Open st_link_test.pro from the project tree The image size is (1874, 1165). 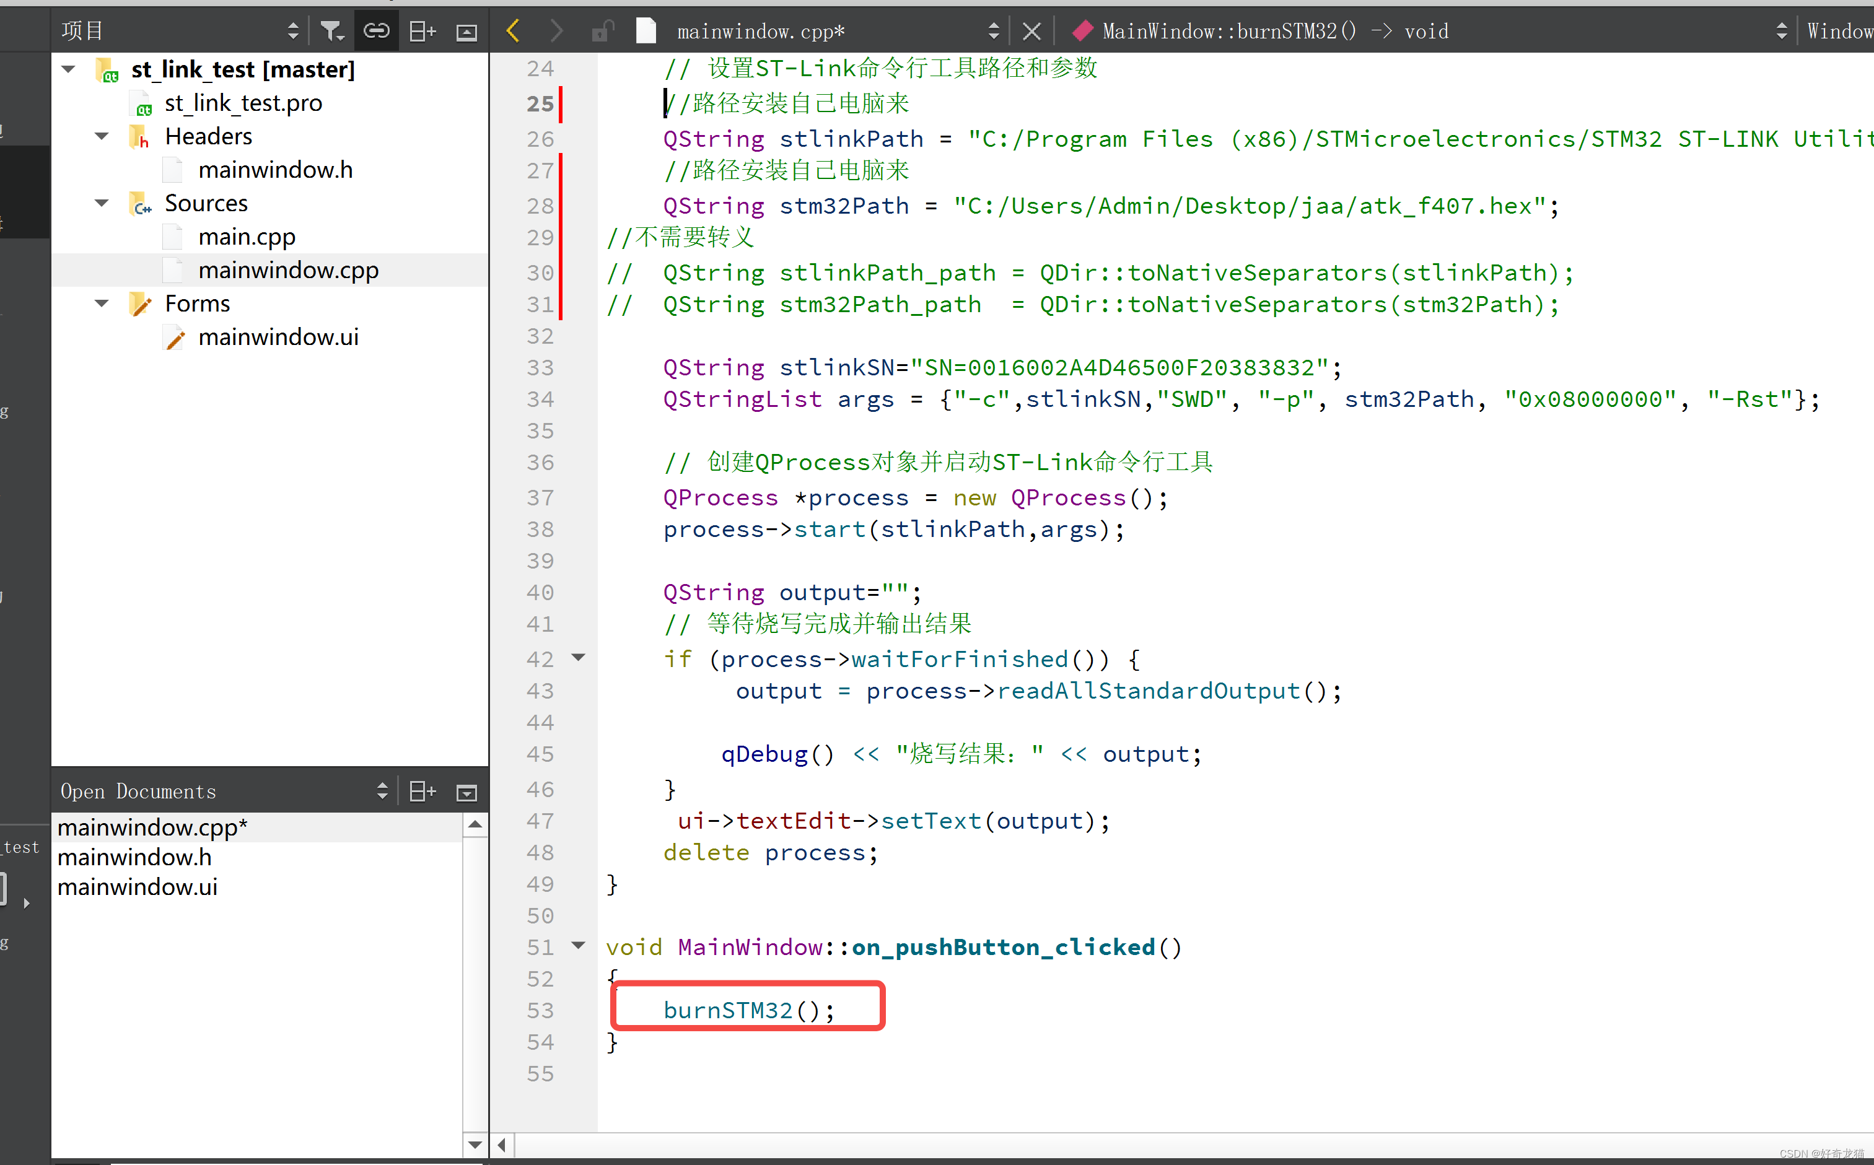pos(243,102)
